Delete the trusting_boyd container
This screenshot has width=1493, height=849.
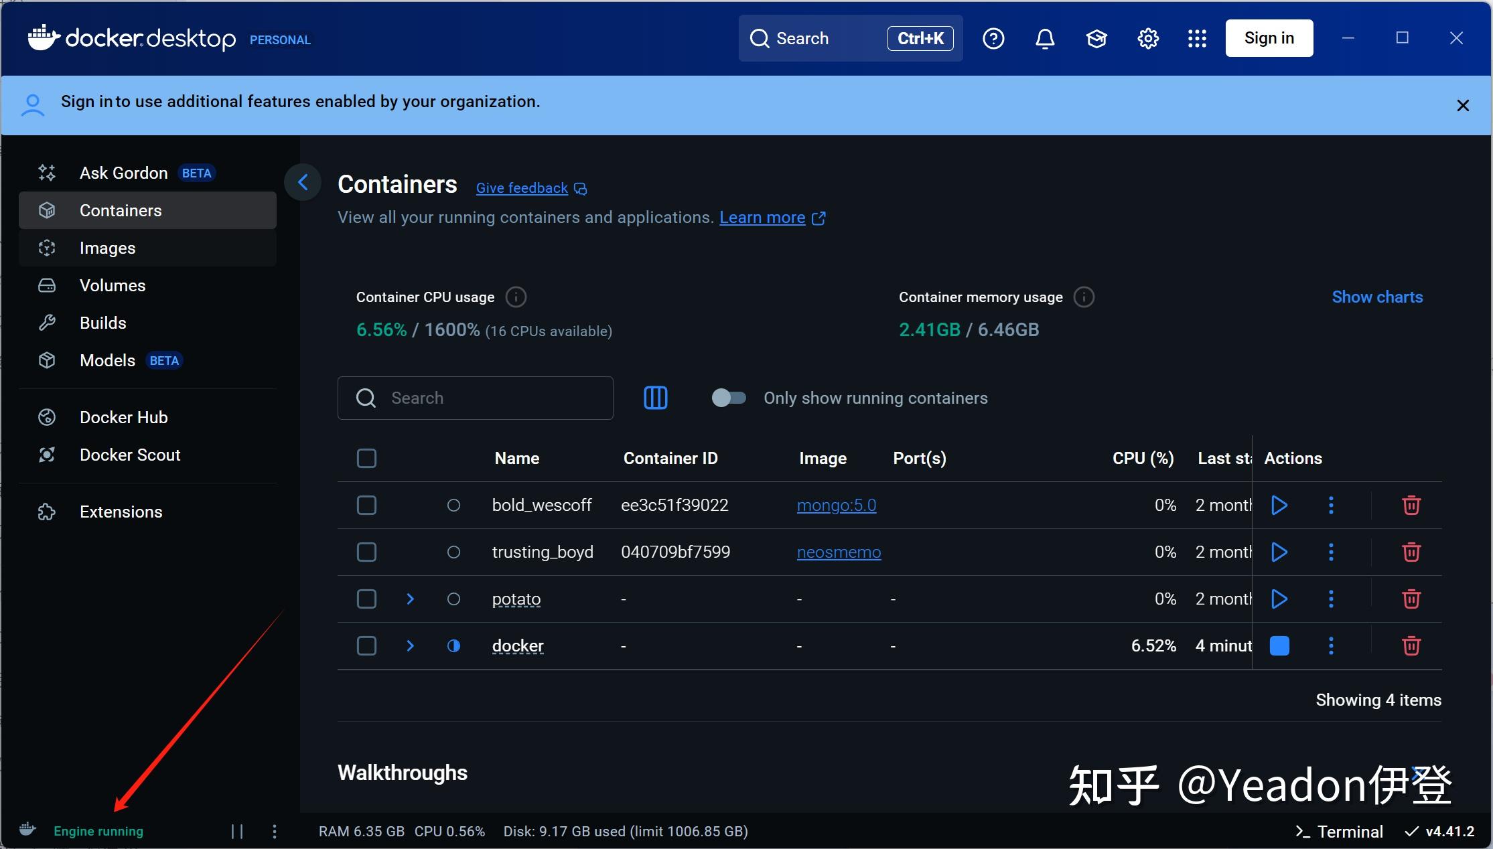[1411, 552]
